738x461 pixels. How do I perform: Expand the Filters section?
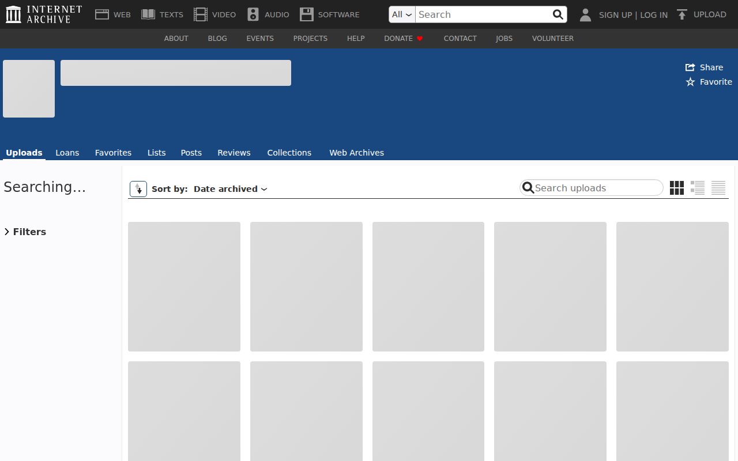(x=25, y=232)
